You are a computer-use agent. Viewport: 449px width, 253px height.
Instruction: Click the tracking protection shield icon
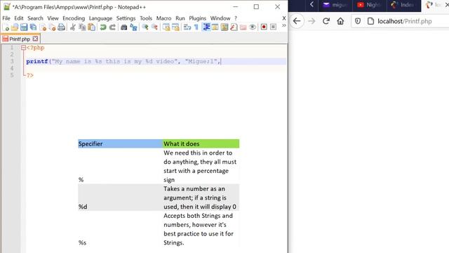[x=358, y=21]
